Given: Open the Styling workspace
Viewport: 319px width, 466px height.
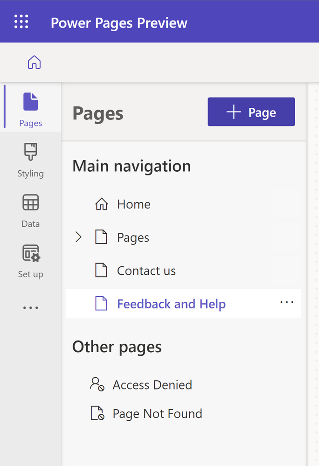Looking at the screenshot, I should (x=31, y=160).
